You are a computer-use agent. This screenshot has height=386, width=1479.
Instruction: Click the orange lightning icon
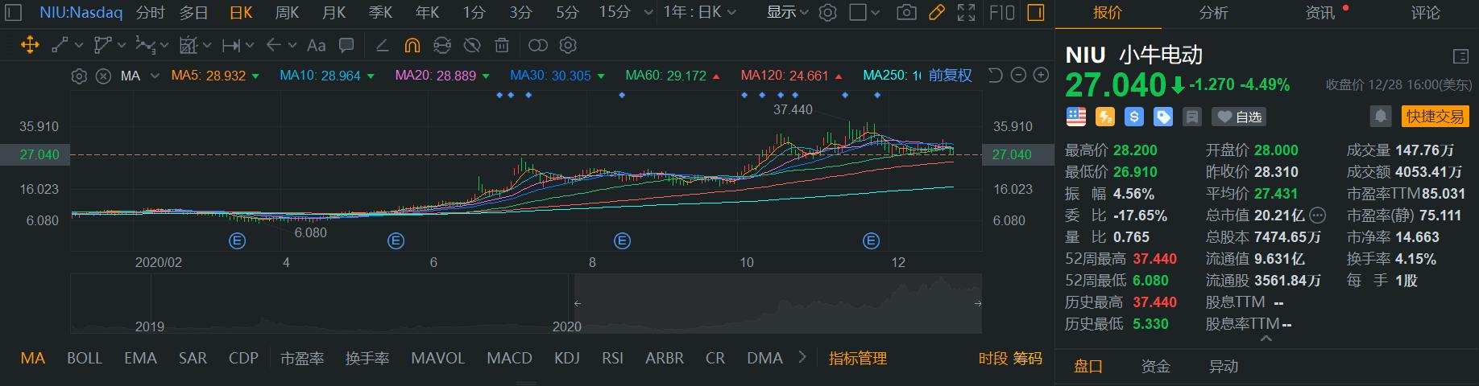click(x=1105, y=117)
